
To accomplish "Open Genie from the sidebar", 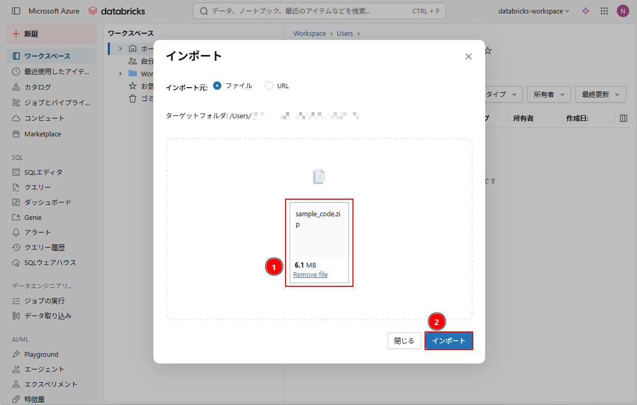I will 33,217.
